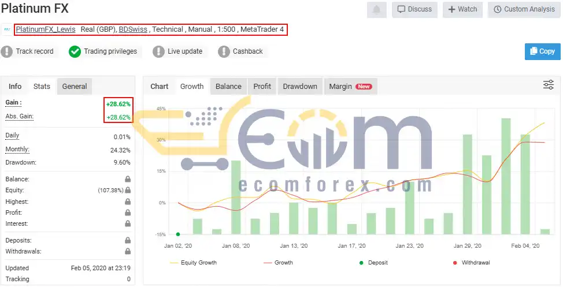Viewport: 563px width, 287px height.
Task: Select the Growth chart tab
Action: (192, 87)
